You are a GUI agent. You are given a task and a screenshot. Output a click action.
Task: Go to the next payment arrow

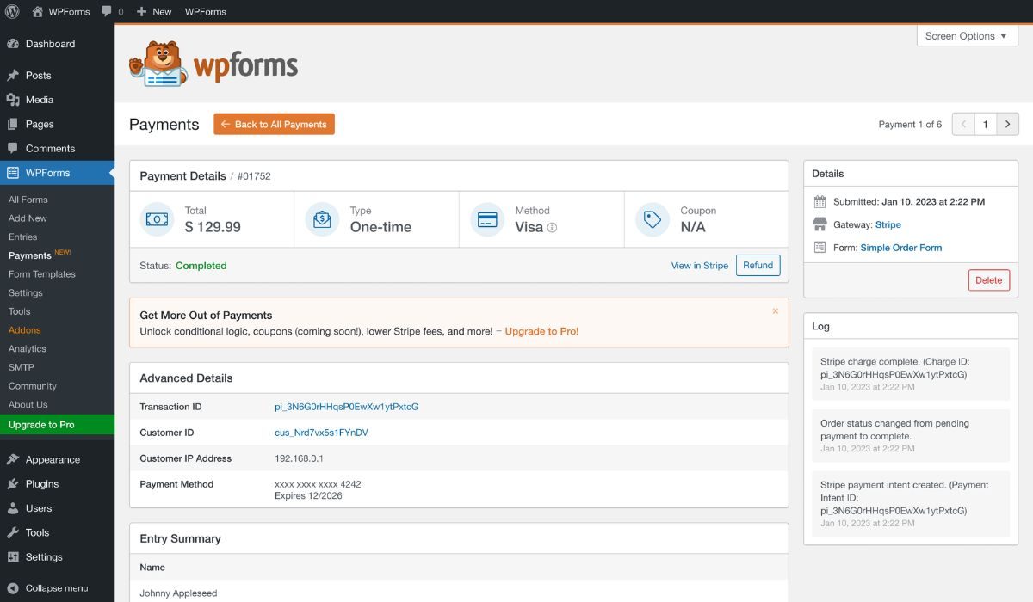pos(1008,124)
